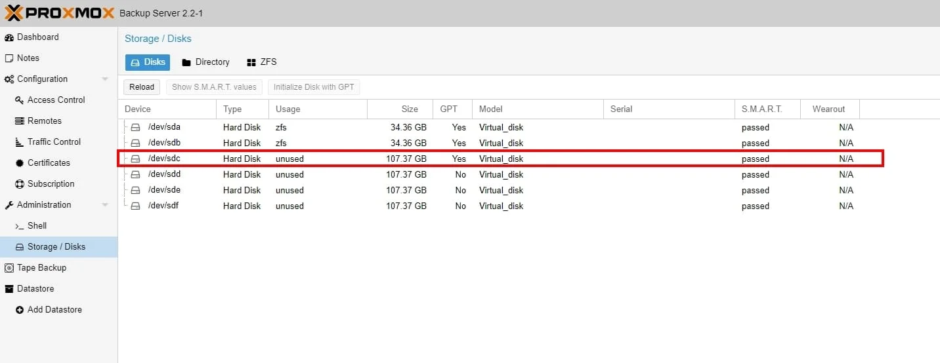Image resolution: width=940 pixels, height=363 pixels.
Task: Click the Directory tab folder icon
Action: point(186,62)
